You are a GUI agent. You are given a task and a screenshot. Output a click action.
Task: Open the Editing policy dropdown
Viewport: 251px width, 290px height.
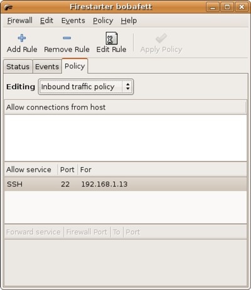86,87
